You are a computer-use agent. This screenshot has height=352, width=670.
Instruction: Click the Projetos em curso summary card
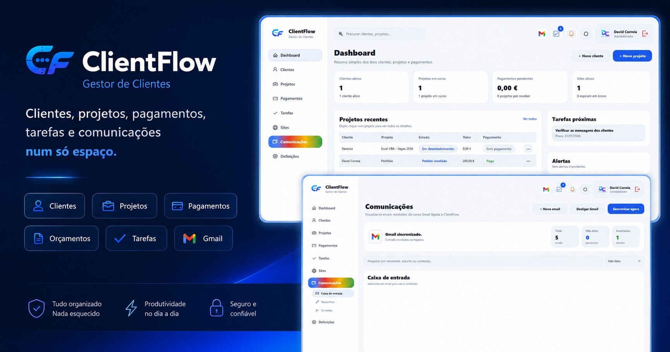coord(451,87)
